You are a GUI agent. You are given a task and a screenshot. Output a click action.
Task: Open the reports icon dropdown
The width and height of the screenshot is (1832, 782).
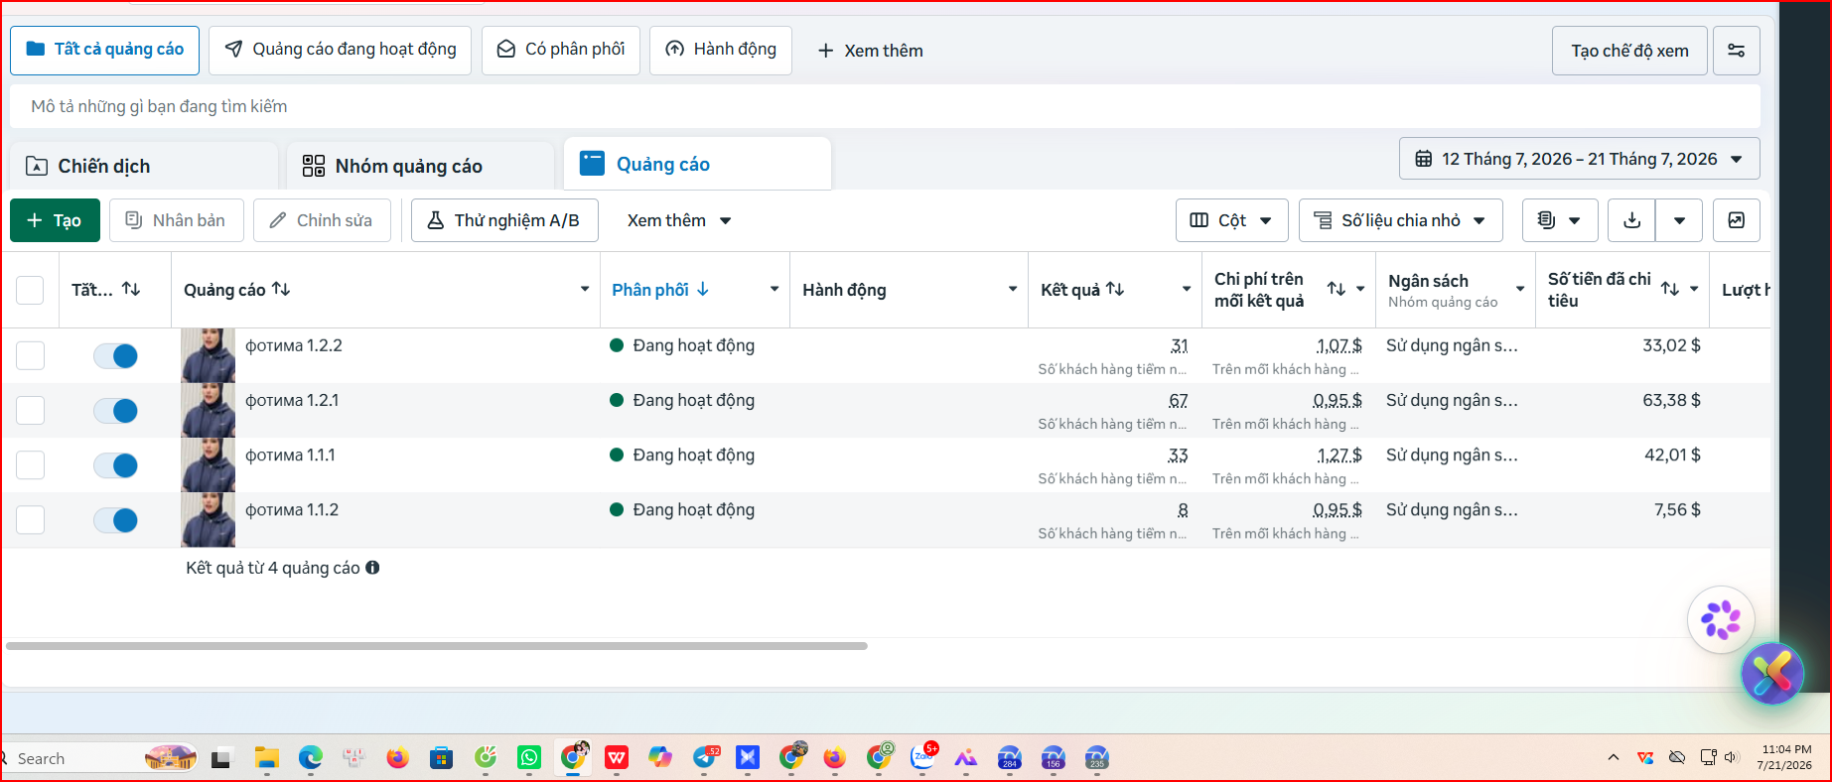click(1559, 220)
